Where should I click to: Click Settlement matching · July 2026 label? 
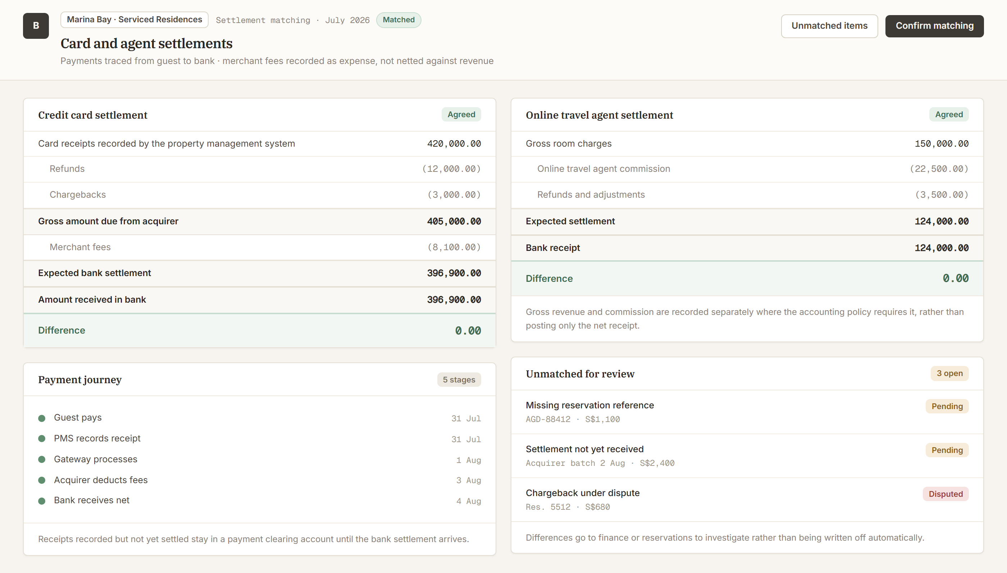[292, 20]
